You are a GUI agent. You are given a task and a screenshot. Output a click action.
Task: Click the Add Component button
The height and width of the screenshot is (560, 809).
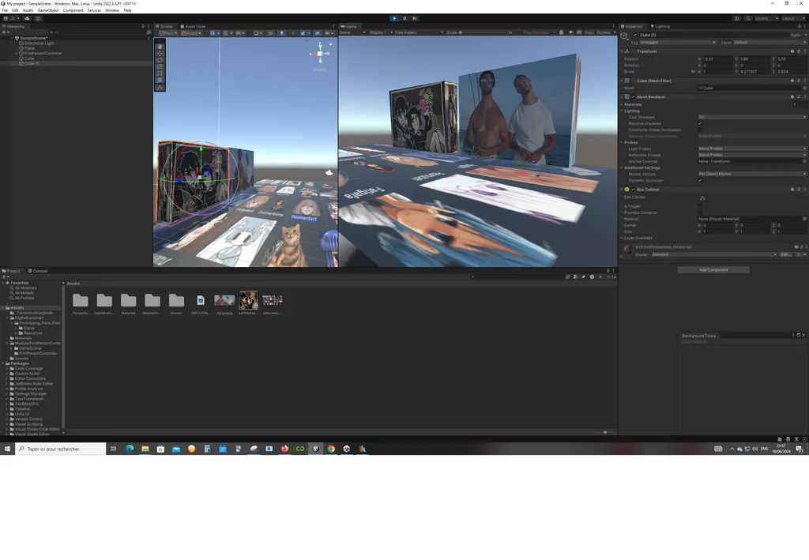[713, 269]
